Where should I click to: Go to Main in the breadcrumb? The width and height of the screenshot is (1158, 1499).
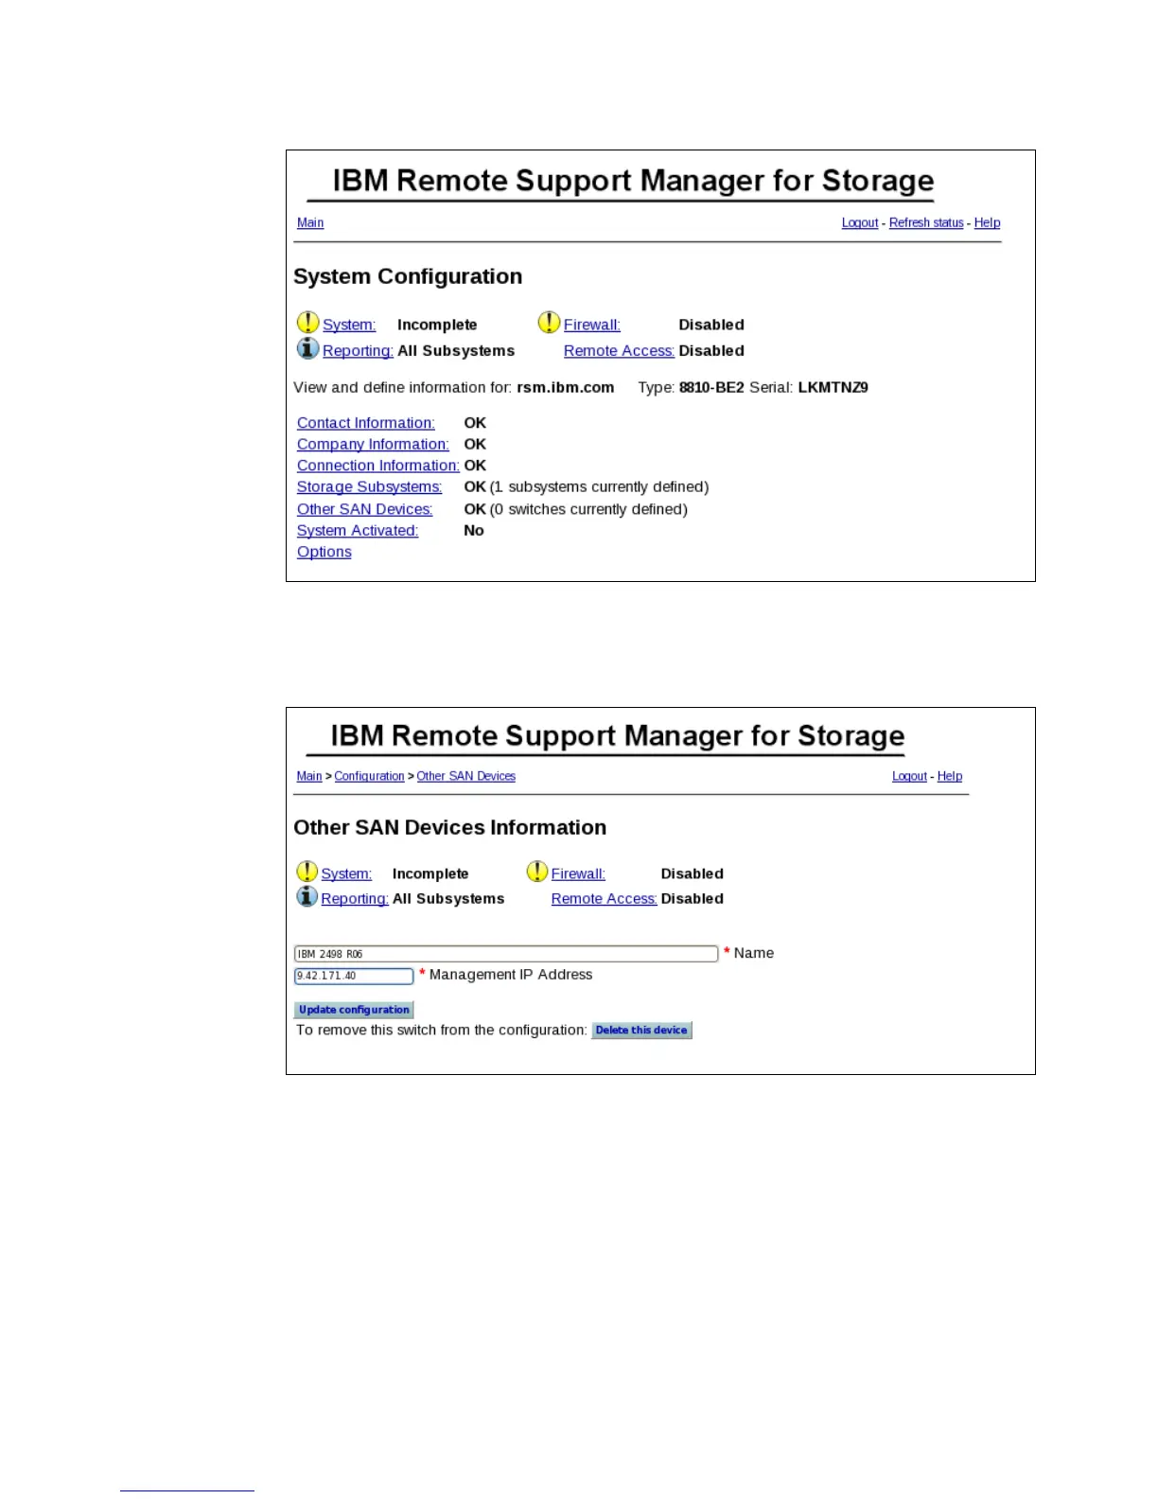[x=309, y=776]
